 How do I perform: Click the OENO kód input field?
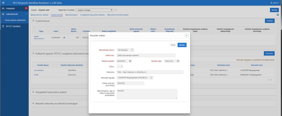point(146,55)
